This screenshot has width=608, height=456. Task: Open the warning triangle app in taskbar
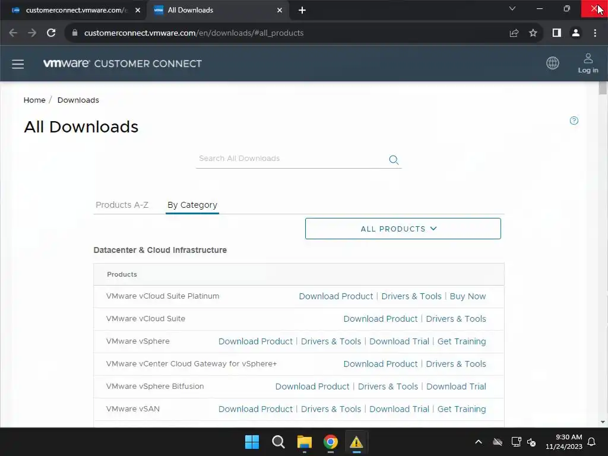[356, 442]
